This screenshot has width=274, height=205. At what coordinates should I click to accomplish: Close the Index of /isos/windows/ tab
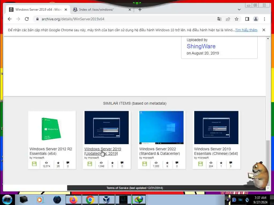click(x=130, y=10)
